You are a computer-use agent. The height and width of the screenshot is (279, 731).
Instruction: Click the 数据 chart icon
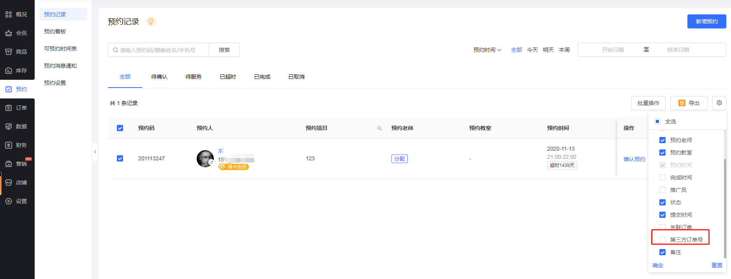pos(9,126)
